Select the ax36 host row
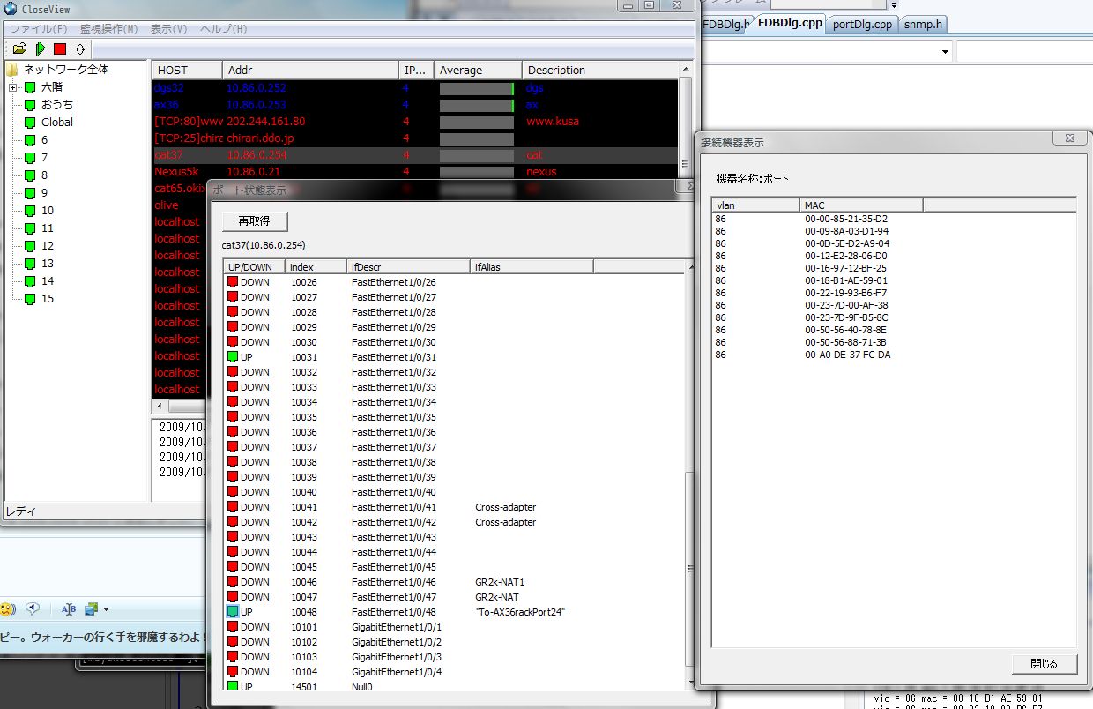The width and height of the screenshot is (1093, 709). coord(415,105)
